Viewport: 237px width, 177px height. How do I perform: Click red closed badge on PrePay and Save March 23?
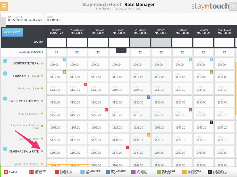pyautogui.click(x=85, y=85)
